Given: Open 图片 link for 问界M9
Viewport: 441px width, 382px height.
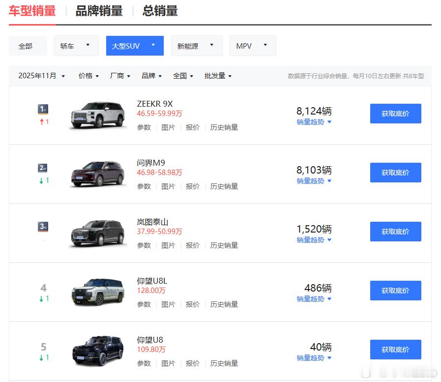Looking at the screenshot, I should 168,186.
